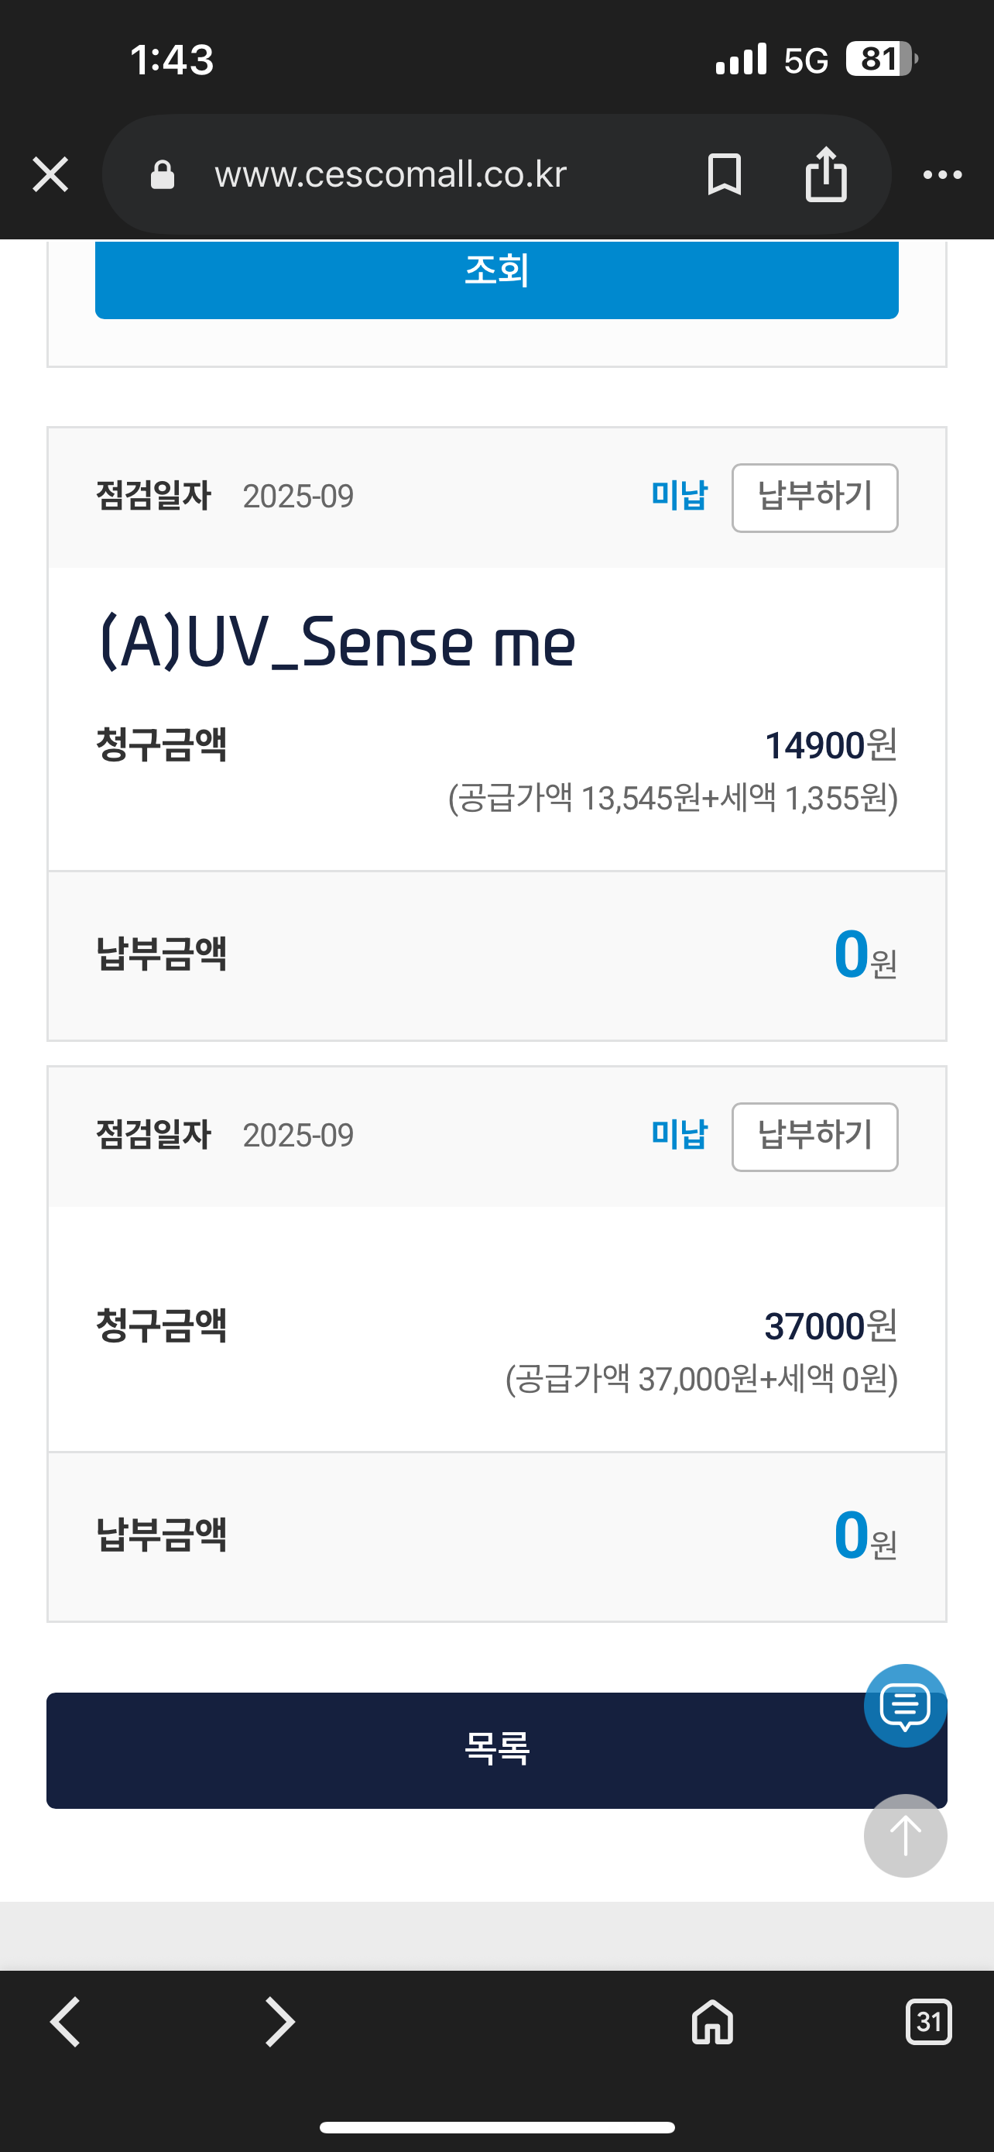Close the in-app browser with X
Image resolution: width=994 pixels, height=2152 pixels.
(50, 174)
